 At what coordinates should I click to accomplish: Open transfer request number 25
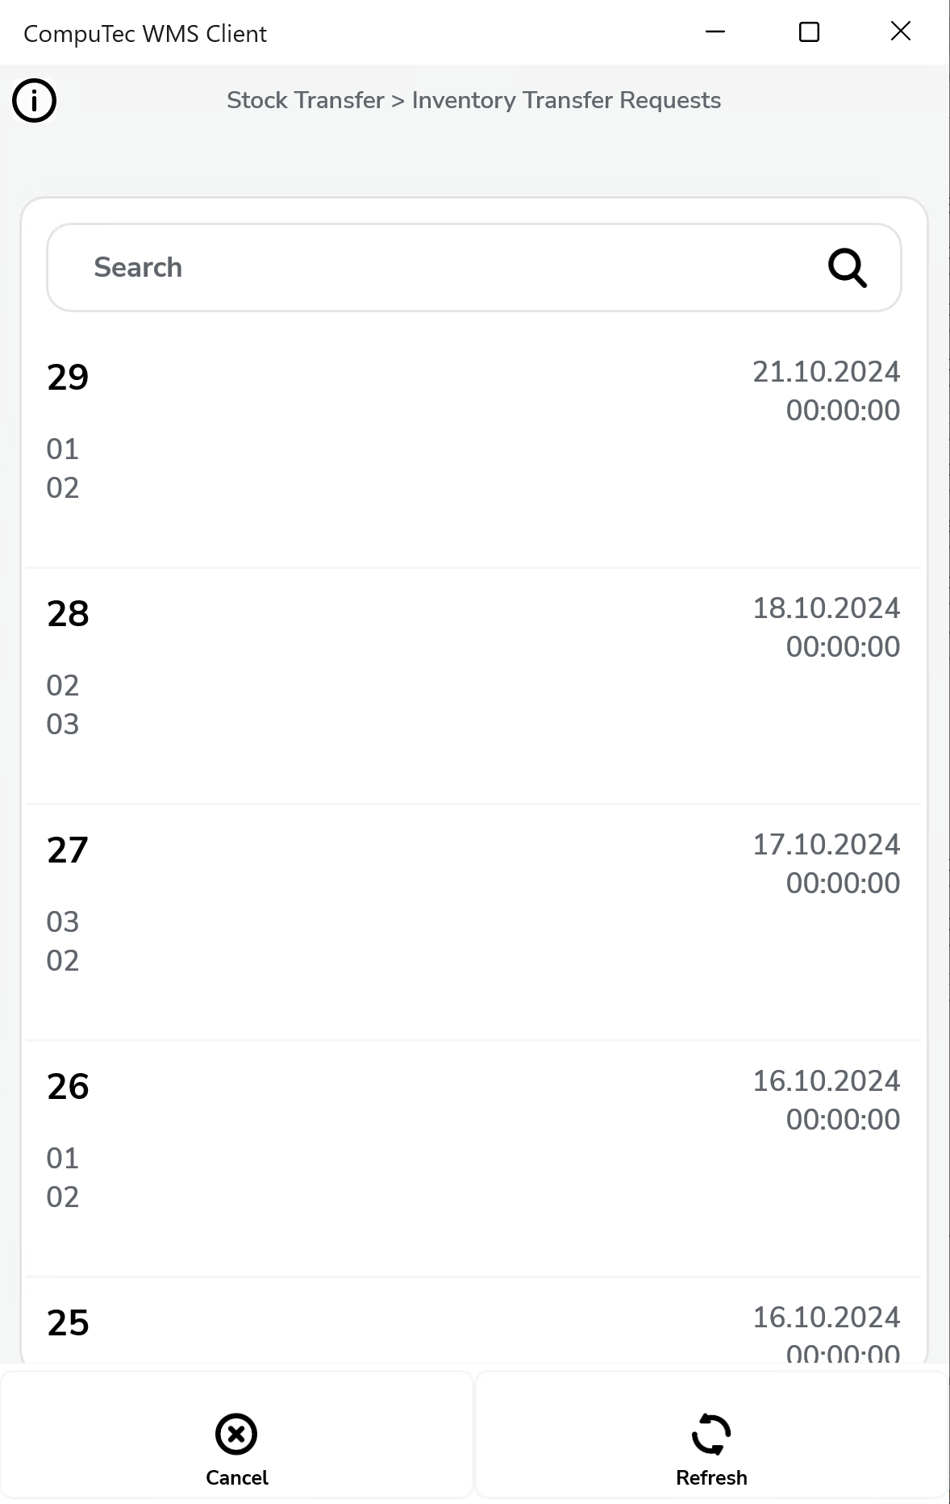click(x=68, y=1323)
